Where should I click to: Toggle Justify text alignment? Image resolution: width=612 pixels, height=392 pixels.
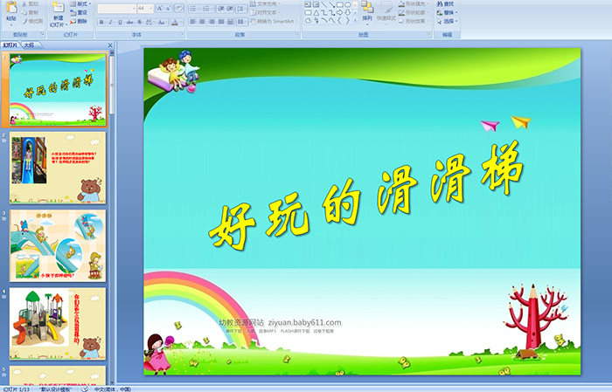tap(221, 22)
